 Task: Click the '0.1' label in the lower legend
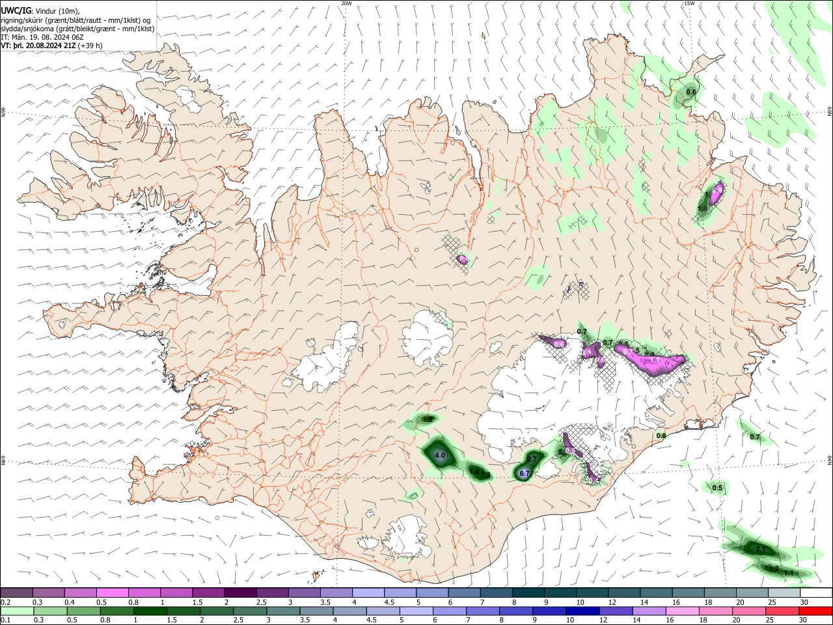[x=5, y=620]
